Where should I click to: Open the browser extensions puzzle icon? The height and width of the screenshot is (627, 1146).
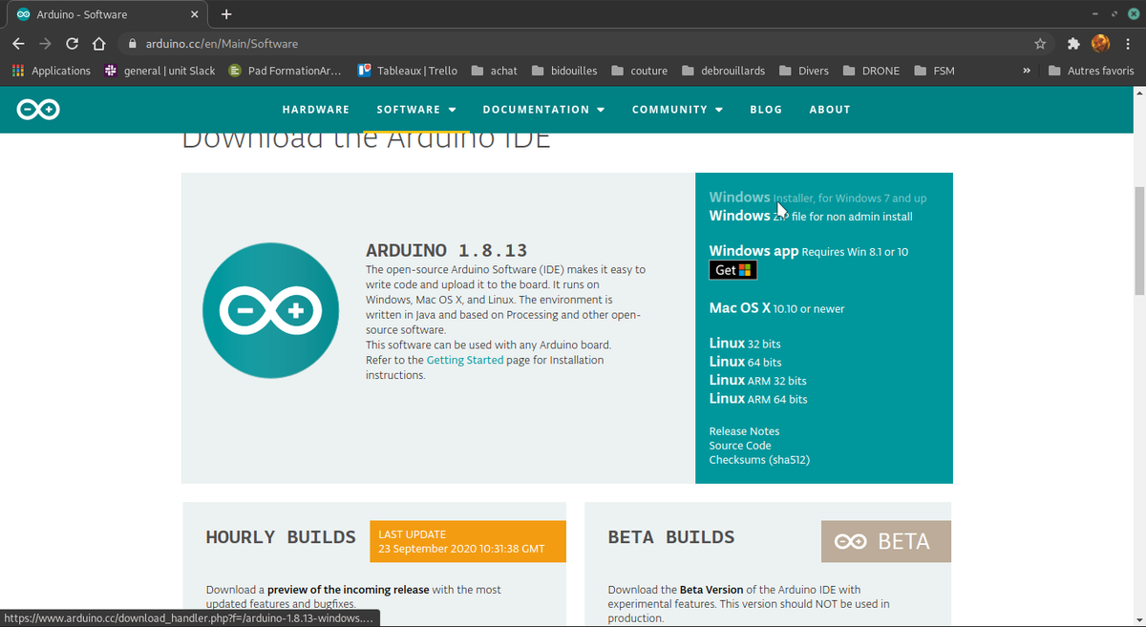[1072, 43]
